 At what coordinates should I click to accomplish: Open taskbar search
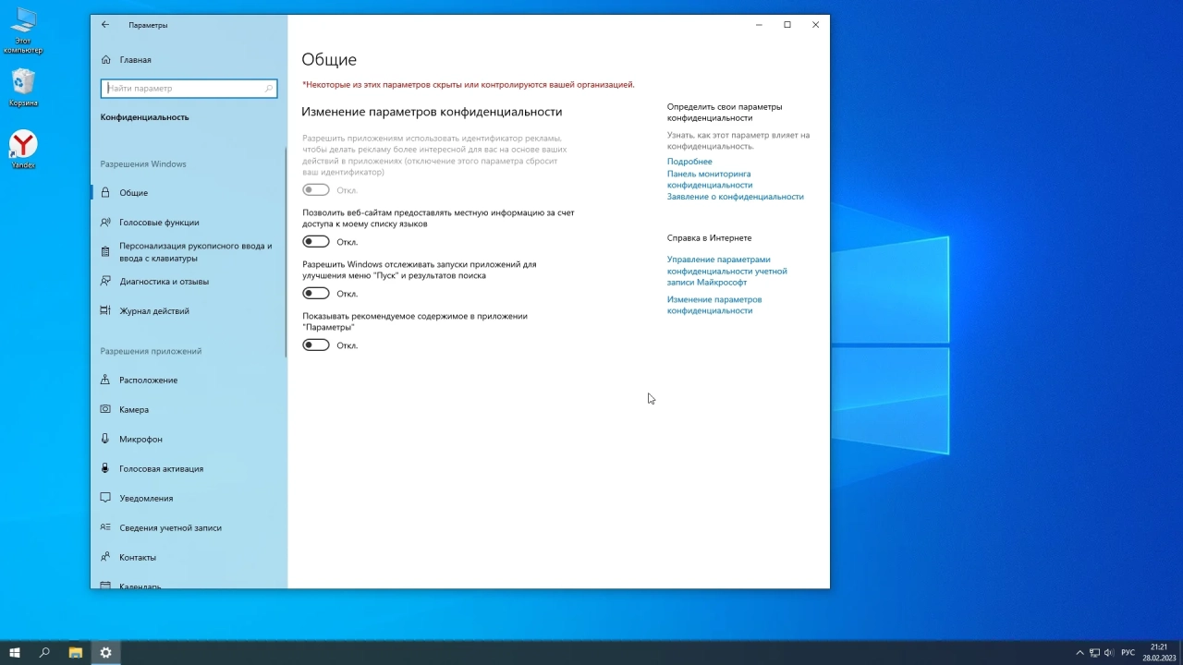pyautogui.click(x=44, y=653)
